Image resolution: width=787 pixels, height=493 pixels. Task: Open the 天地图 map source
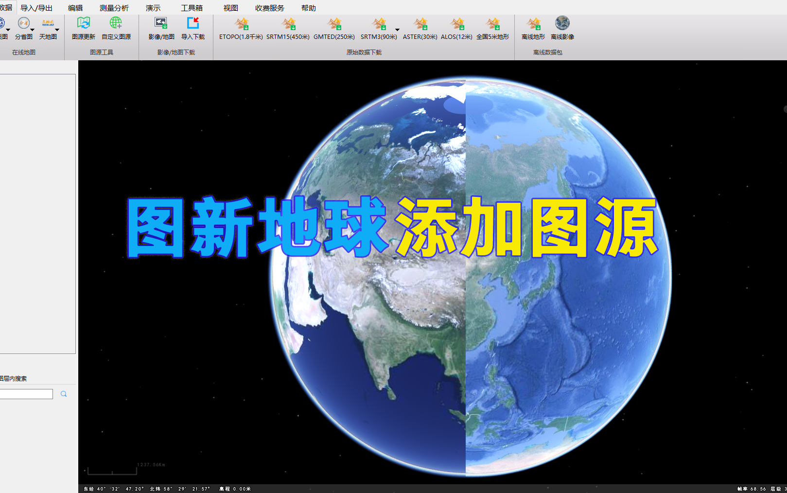click(x=48, y=28)
